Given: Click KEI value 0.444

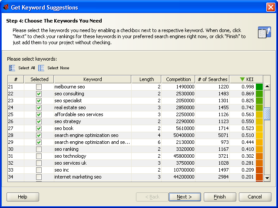Looking at the screenshot, I should (248, 142).
